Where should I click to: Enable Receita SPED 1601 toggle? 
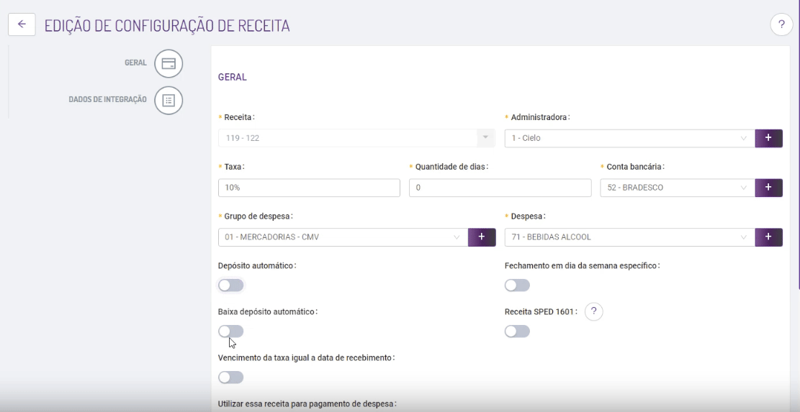pos(517,331)
